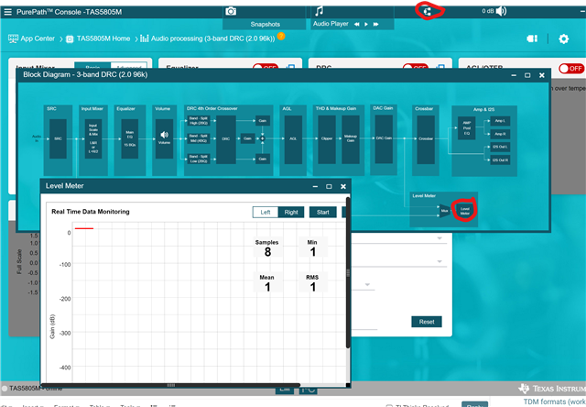Click the device connection icon beside settings
Viewport: 586px width, 407px height.
pyautogui.click(x=532, y=38)
